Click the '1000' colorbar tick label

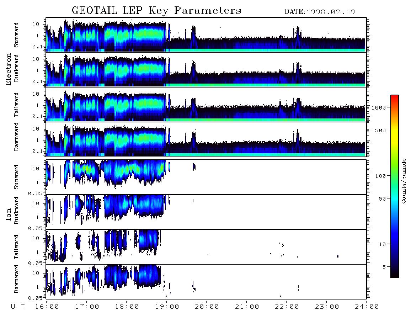pos(379,107)
